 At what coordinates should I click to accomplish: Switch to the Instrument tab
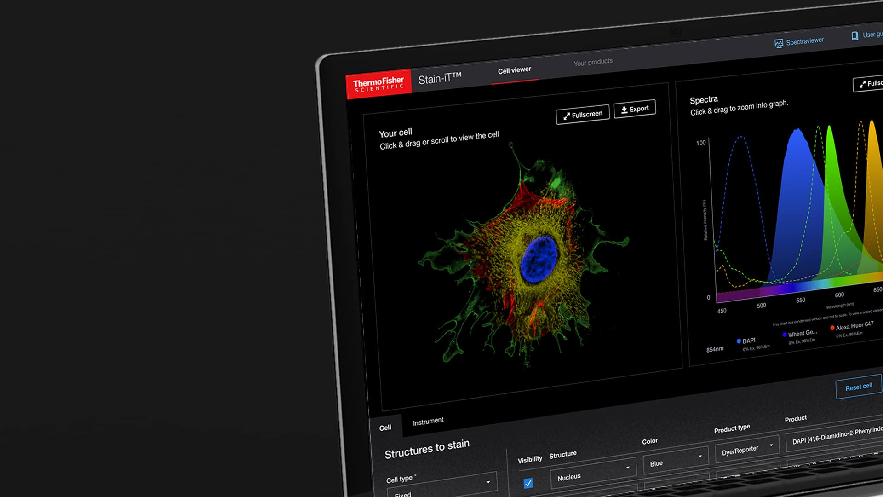tap(428, 421)
